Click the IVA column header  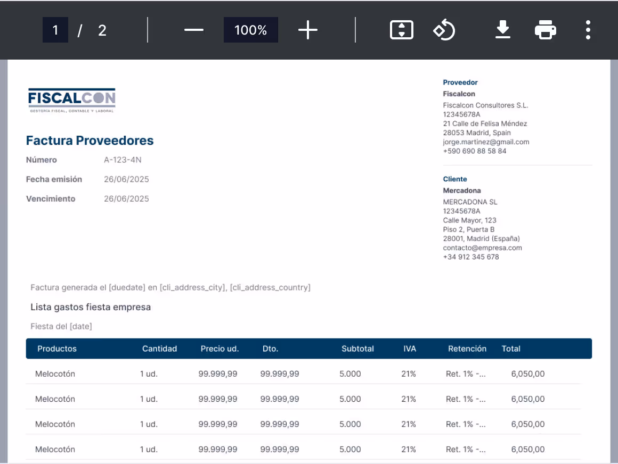pyautogui.click(x=410, y=349)
